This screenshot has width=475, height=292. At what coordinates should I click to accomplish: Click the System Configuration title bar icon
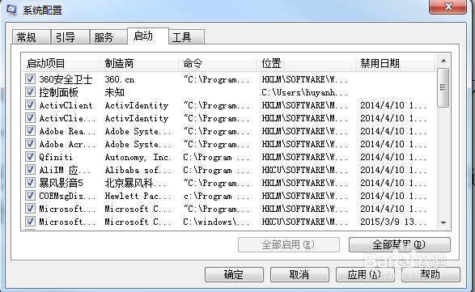11,10
